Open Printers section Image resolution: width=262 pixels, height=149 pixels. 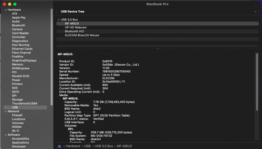coord(17,84)
